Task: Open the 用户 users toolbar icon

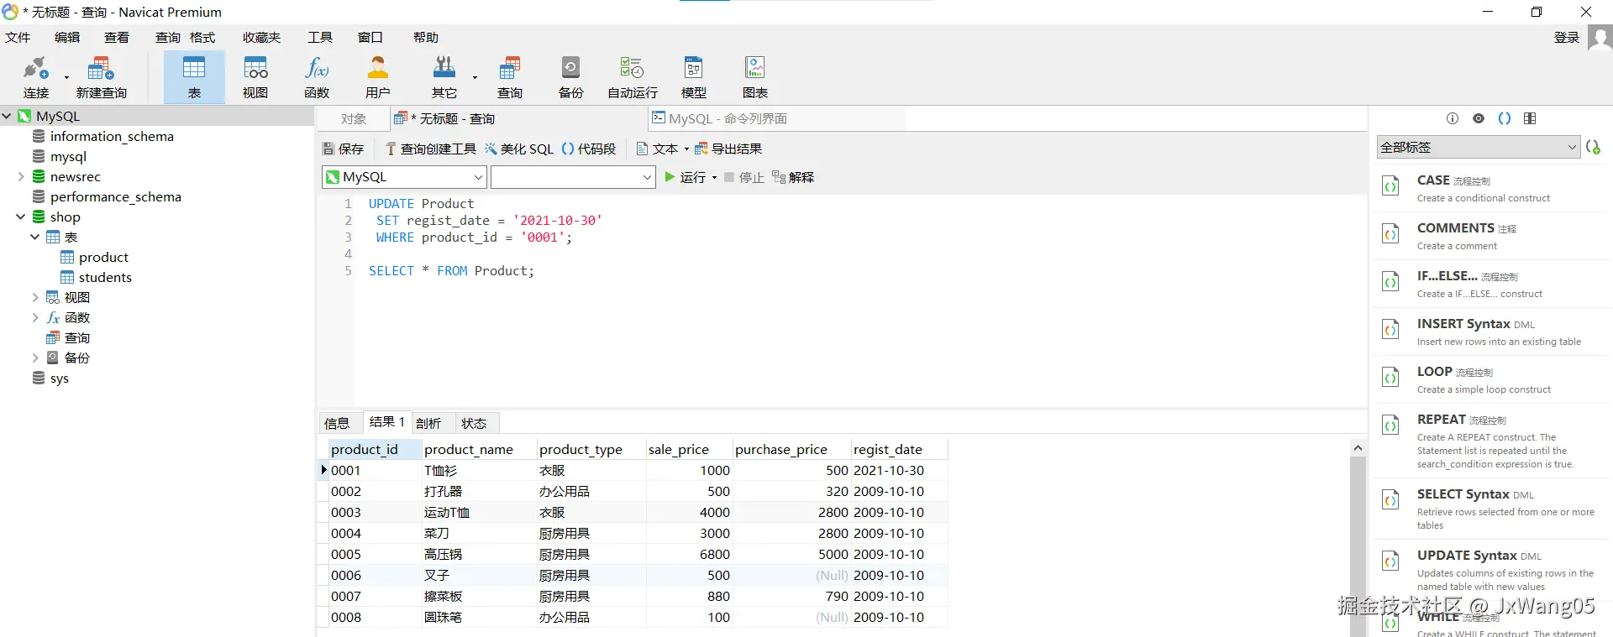Action: (378, 77)
